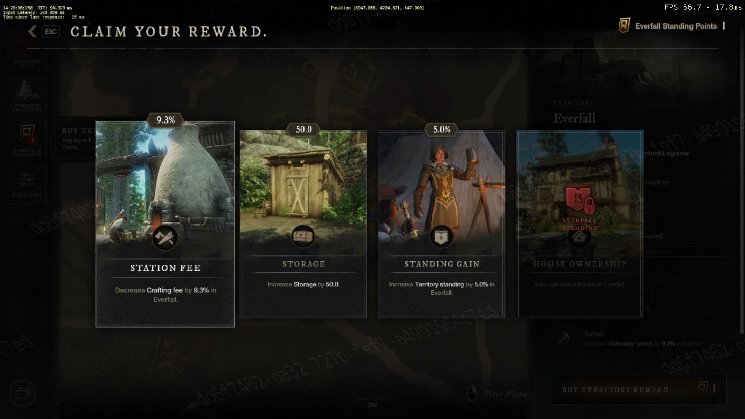The image size is (745, 419).
Task: Select the Storage reward card
Action: pyautogui.click(x=303, y=224)
